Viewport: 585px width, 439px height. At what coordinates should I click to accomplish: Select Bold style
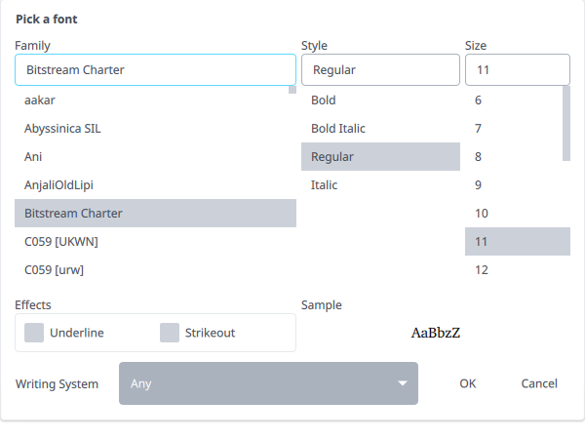[380, 100]
